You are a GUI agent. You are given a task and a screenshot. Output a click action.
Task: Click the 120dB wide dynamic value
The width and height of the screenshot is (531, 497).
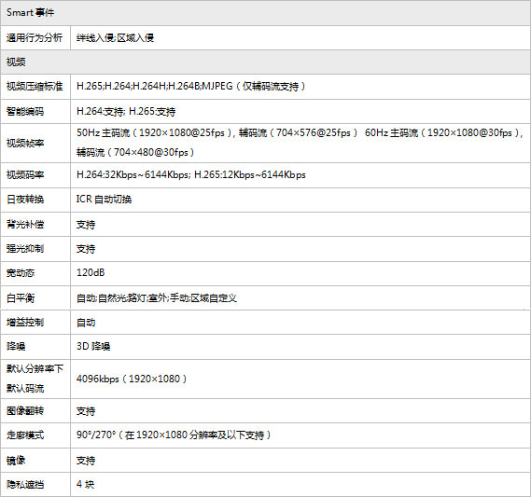tap(91, 272)
